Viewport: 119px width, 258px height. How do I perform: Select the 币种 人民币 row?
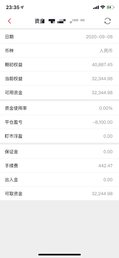click(x=59, y=51)
